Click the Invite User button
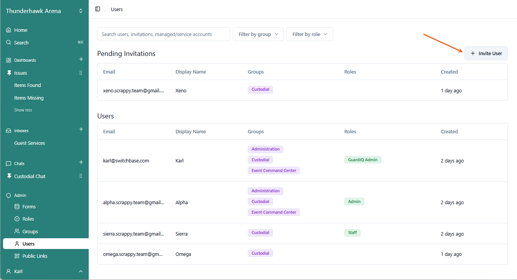 click(x=486, y=53)
